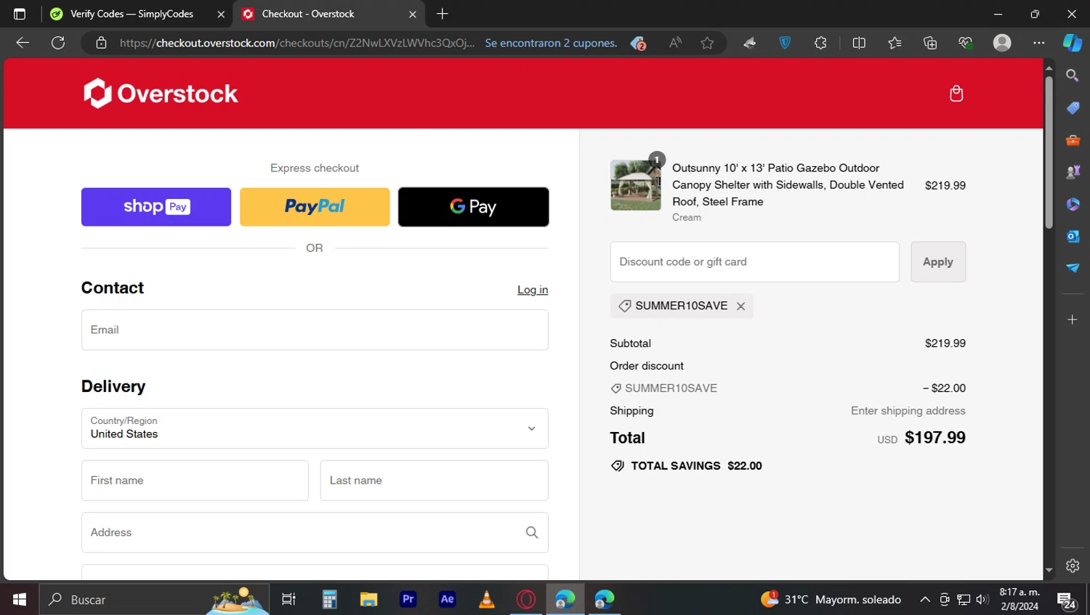Switch to Verify Codes — SimplyCodes tab

coord(131,14)
